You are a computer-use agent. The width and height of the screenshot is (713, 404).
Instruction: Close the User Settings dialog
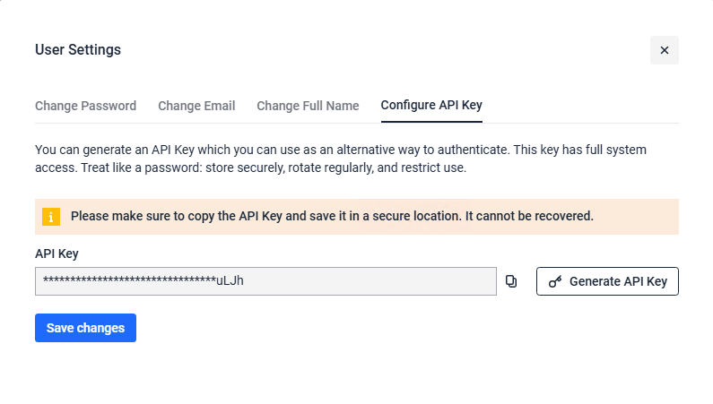click(x=665, y=50)
